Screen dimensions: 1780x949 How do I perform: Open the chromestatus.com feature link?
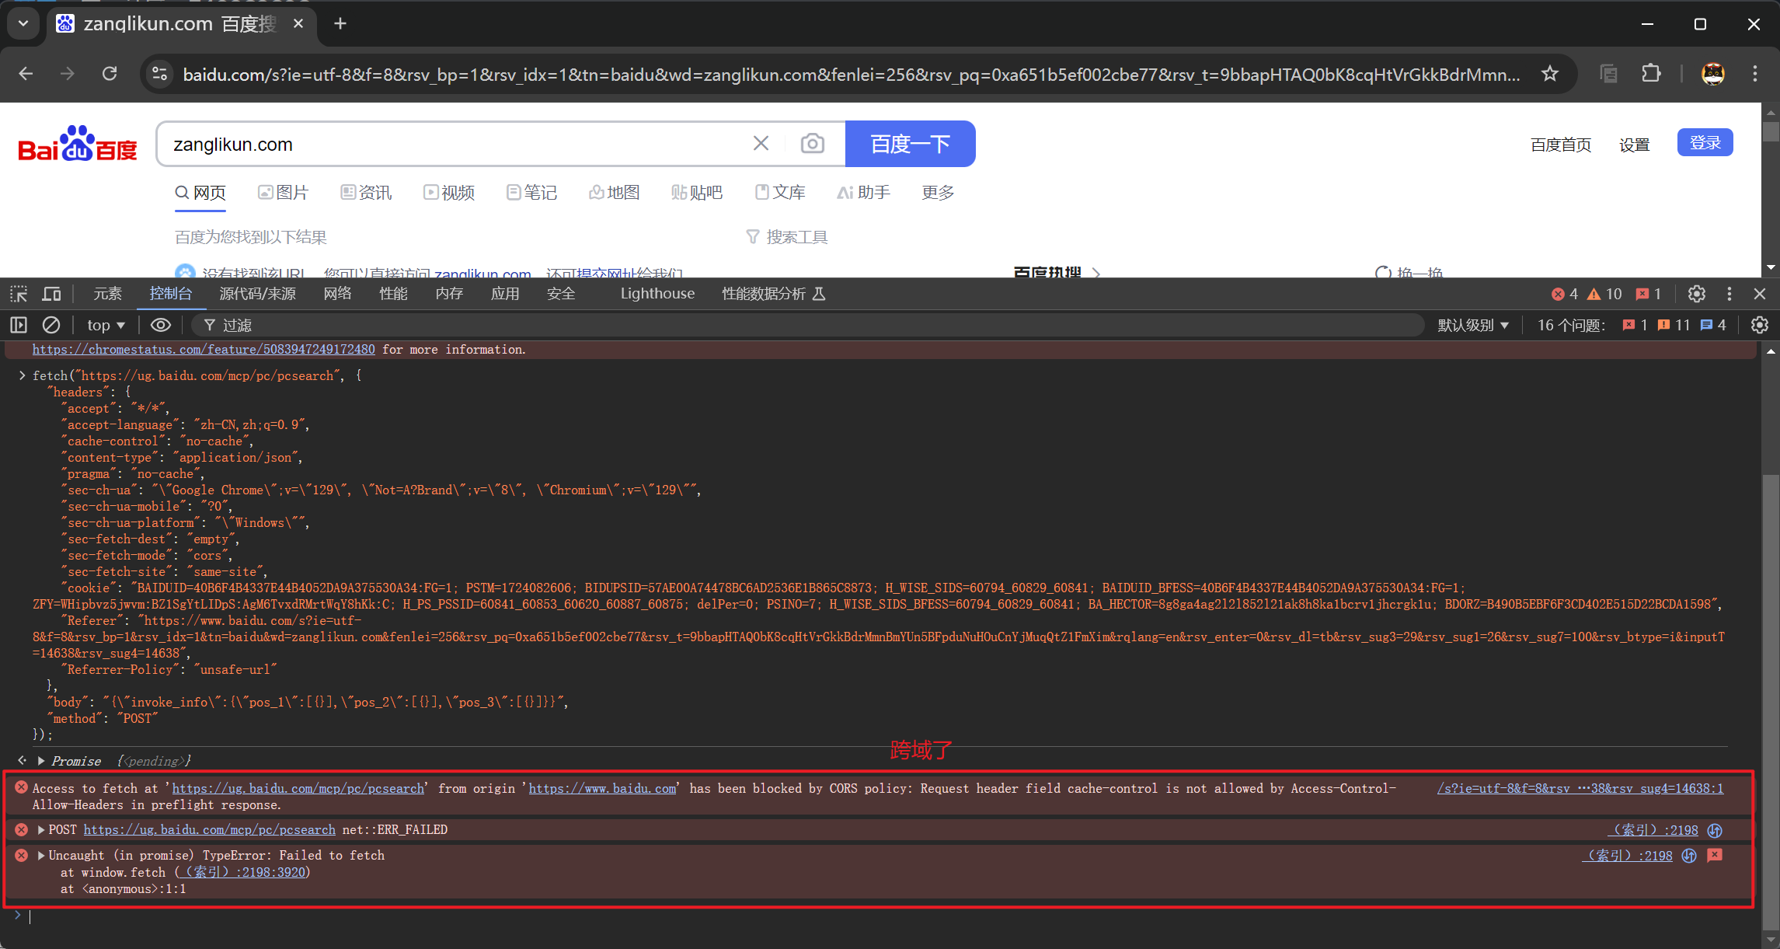point(203,349)
